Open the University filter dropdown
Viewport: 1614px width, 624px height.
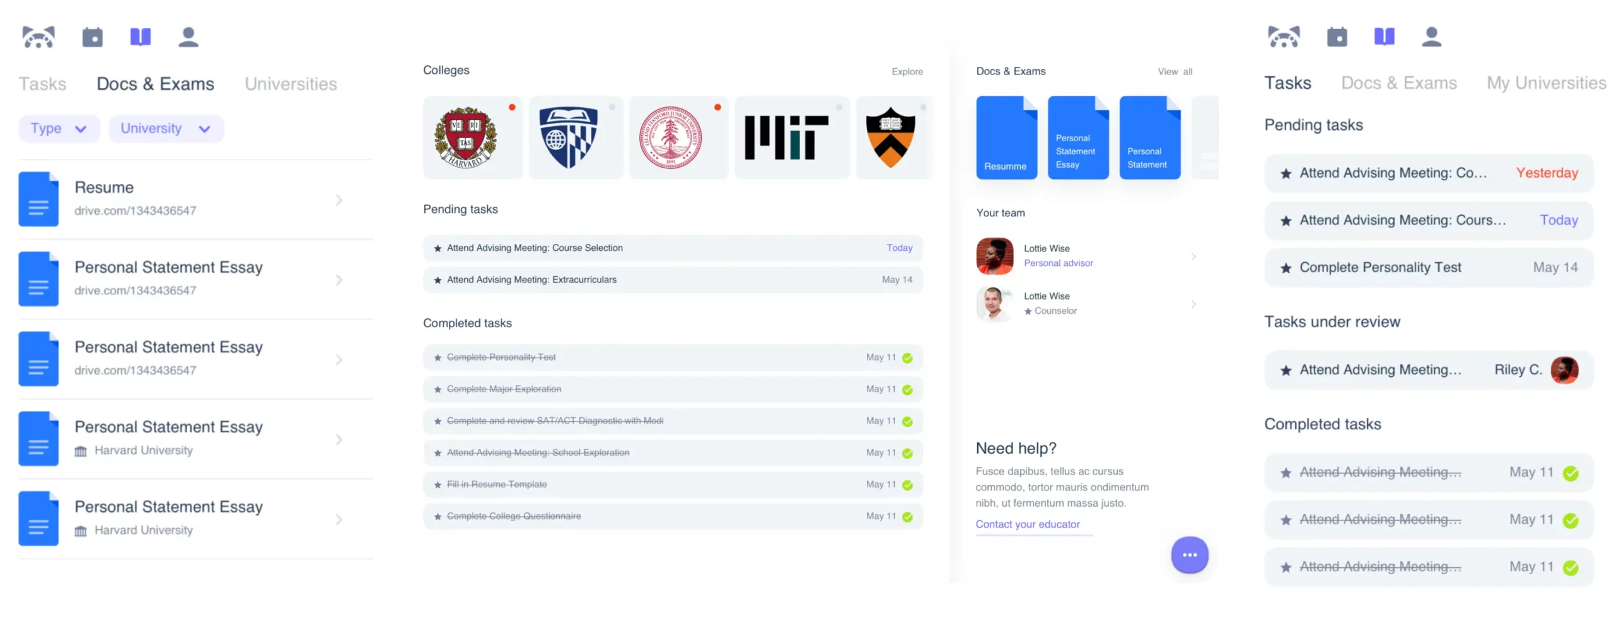pos(166,129)
